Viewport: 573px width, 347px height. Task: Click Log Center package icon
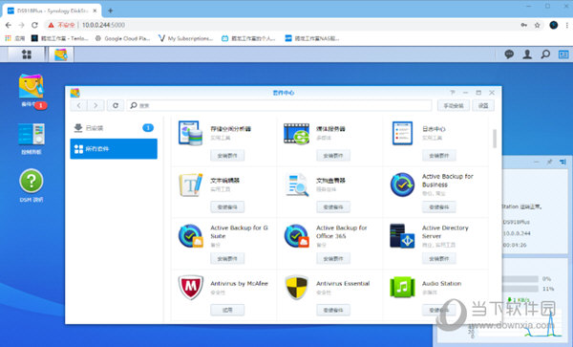tap(402, 133)
